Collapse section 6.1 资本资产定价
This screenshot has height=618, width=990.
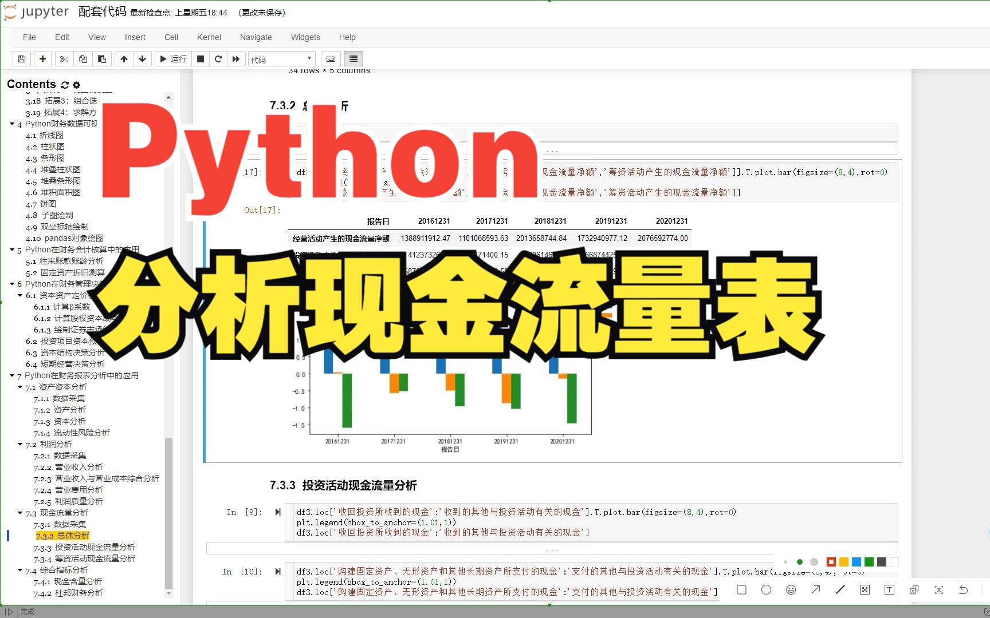click(x=20, y=295)
